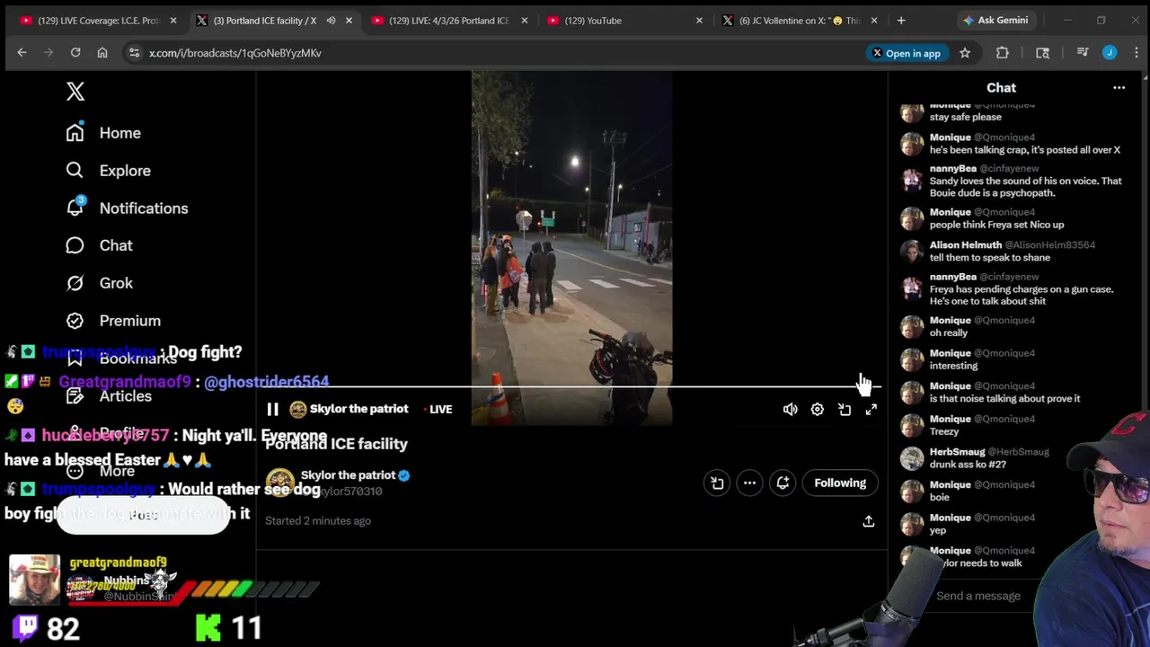Close the Portland ICE facility tab
The height and width of the screenshot is (647, 1150).
coord(349,21)
